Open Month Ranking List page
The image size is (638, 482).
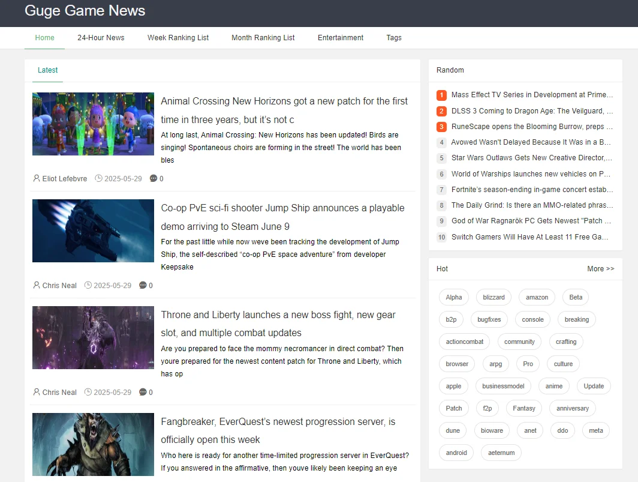[x=263, y=38]
